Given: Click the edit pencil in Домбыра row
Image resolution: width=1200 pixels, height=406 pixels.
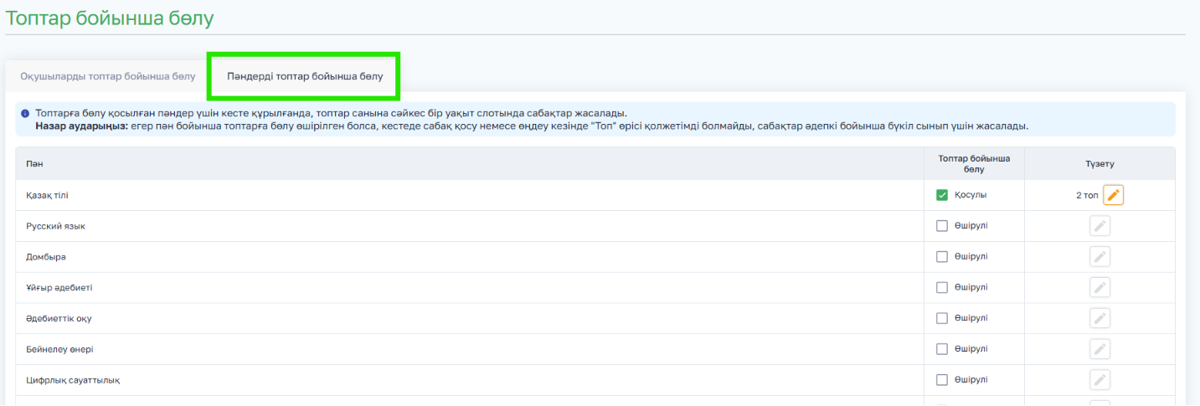Looking at the screenshot, I should 1100,257.
